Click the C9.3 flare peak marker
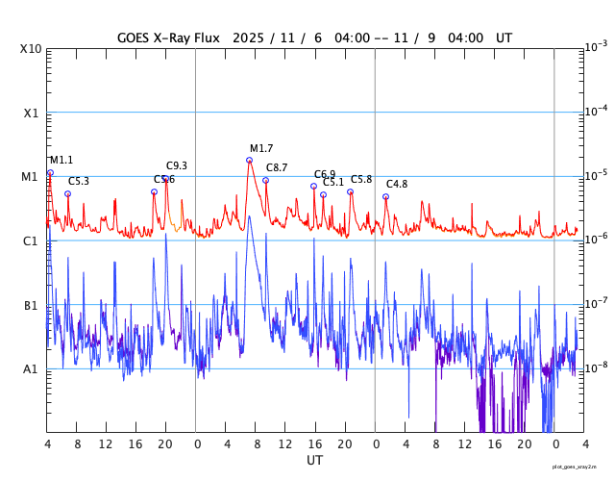The height and width of the screenshot is (481, 615). (166, 178)
